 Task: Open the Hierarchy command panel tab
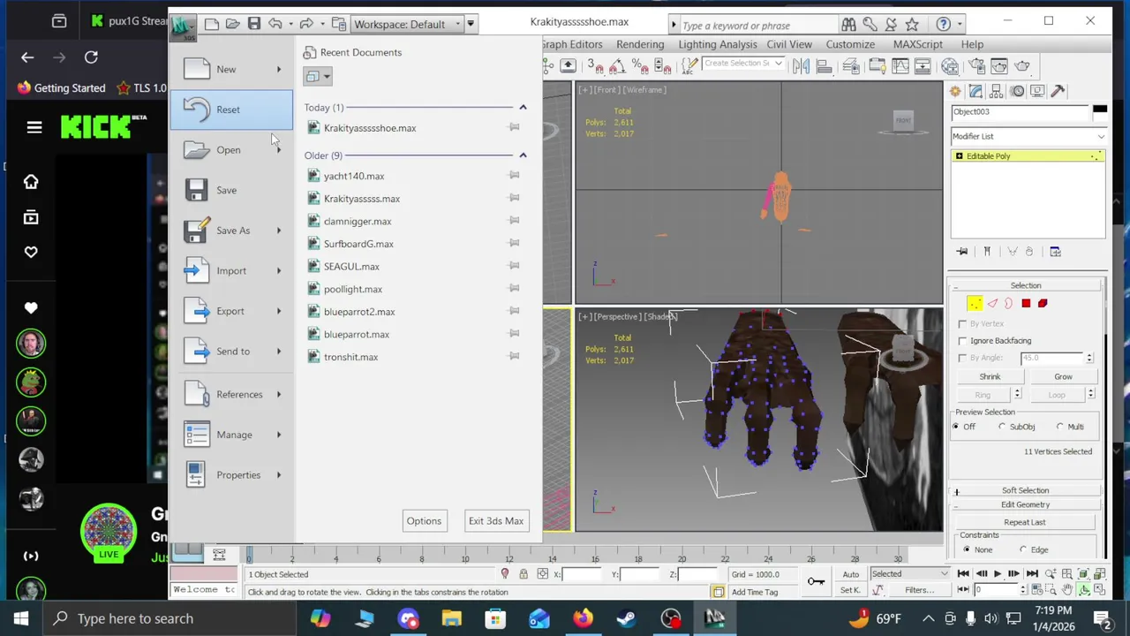[x=997, y=91]
